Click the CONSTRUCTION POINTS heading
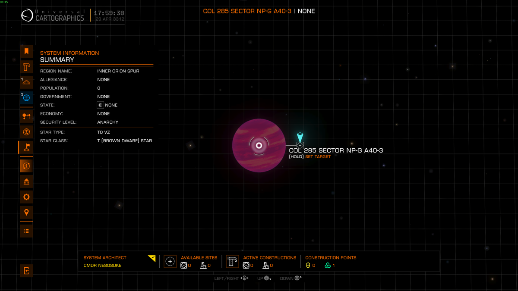The height and width of the screenshot is (291, 518). [x=331, y=258]
